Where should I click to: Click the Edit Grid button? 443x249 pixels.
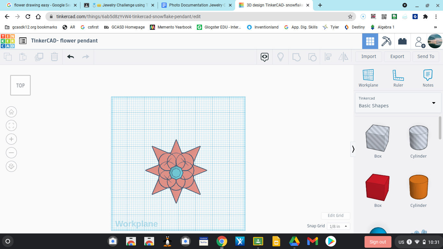coord(335,216)
